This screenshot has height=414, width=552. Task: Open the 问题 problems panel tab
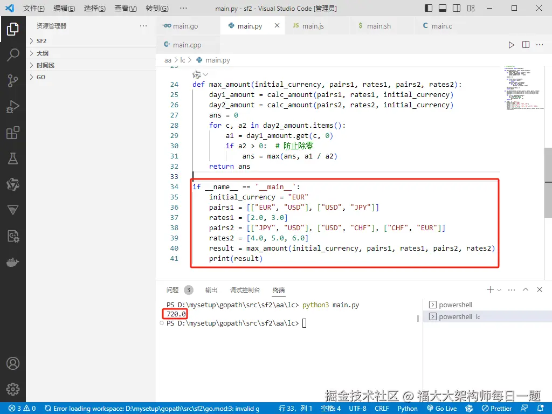(172, 289)
